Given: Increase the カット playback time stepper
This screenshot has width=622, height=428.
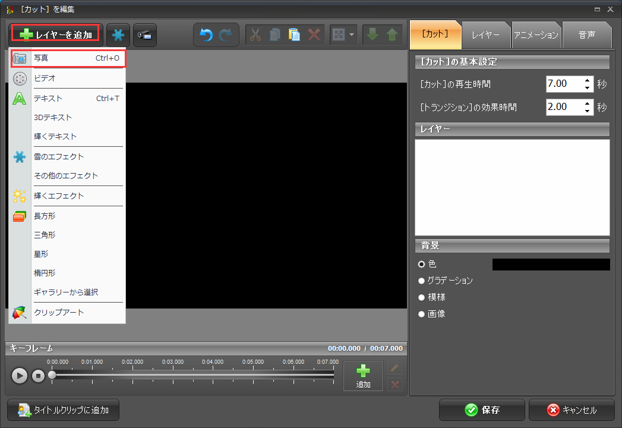Looking at the screenshot, I should click(x=588, y=80).
